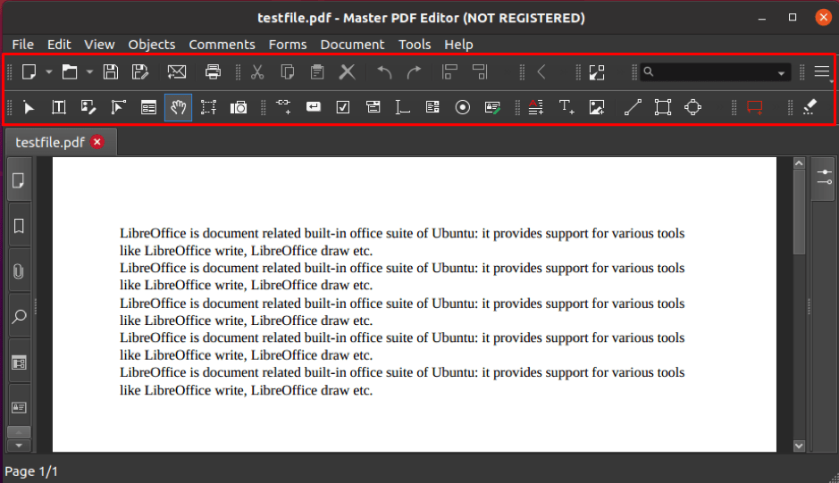Image resolution: width=839 pixels, height=483 pixels.
Task: Select the Edit Forms tool
Action: pos(148,107)
